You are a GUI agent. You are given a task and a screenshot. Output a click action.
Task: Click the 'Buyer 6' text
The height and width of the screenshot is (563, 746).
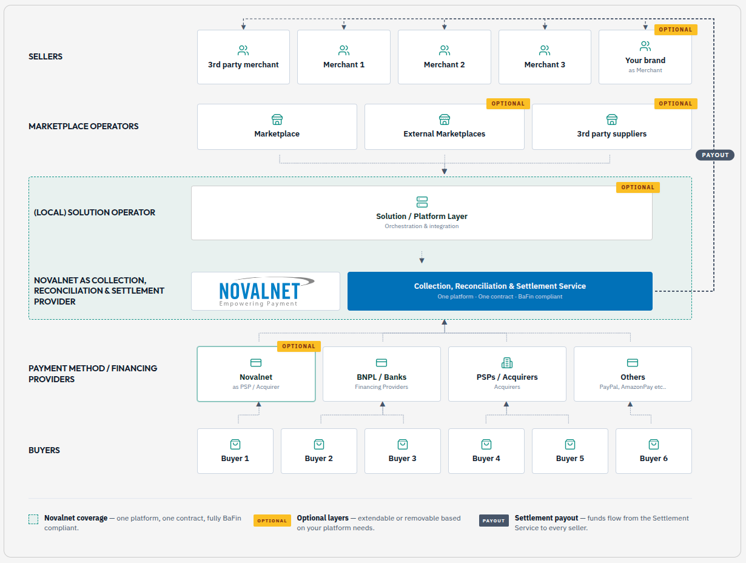(654, 459)
